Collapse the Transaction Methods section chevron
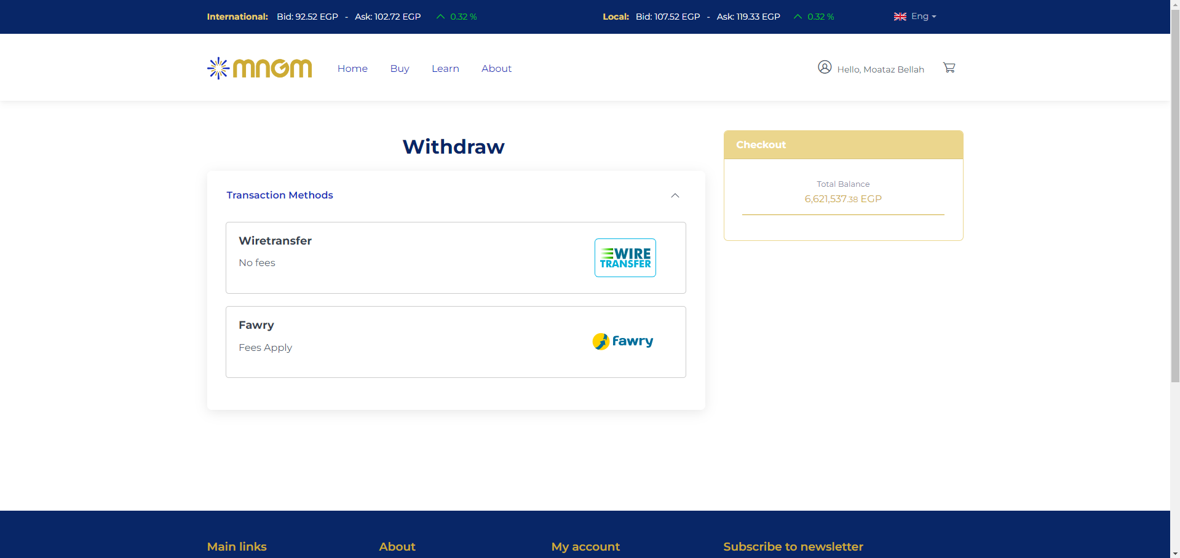 (x=675, y=195)
